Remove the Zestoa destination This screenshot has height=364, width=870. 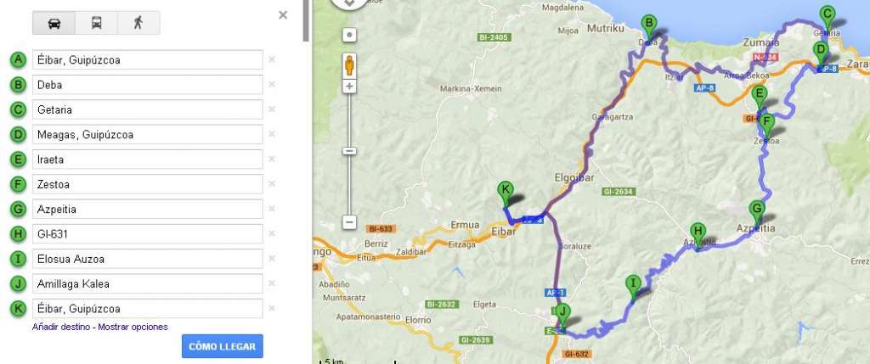[x=272, y=184]
